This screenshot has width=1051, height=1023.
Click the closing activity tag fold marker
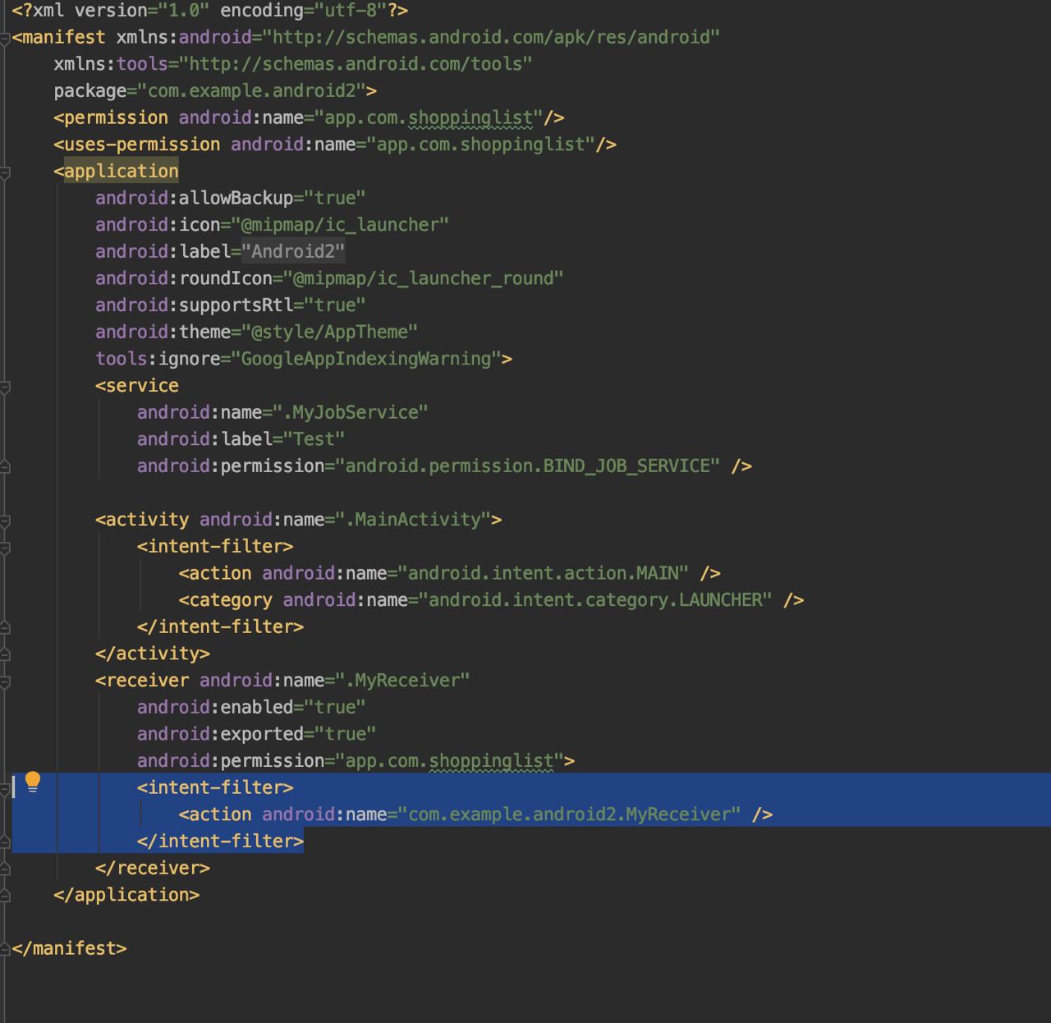pyautogui.click(x=4, y=654)
